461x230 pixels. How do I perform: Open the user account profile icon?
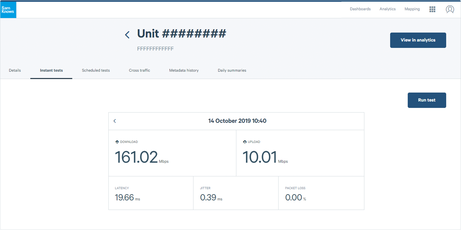coord(450,10)
